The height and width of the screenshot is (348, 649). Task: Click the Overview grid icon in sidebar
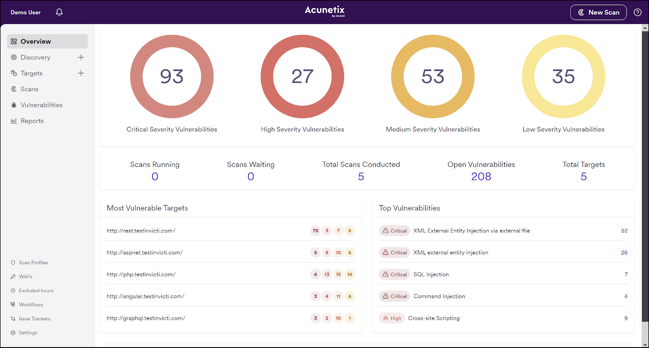[14, 41]
